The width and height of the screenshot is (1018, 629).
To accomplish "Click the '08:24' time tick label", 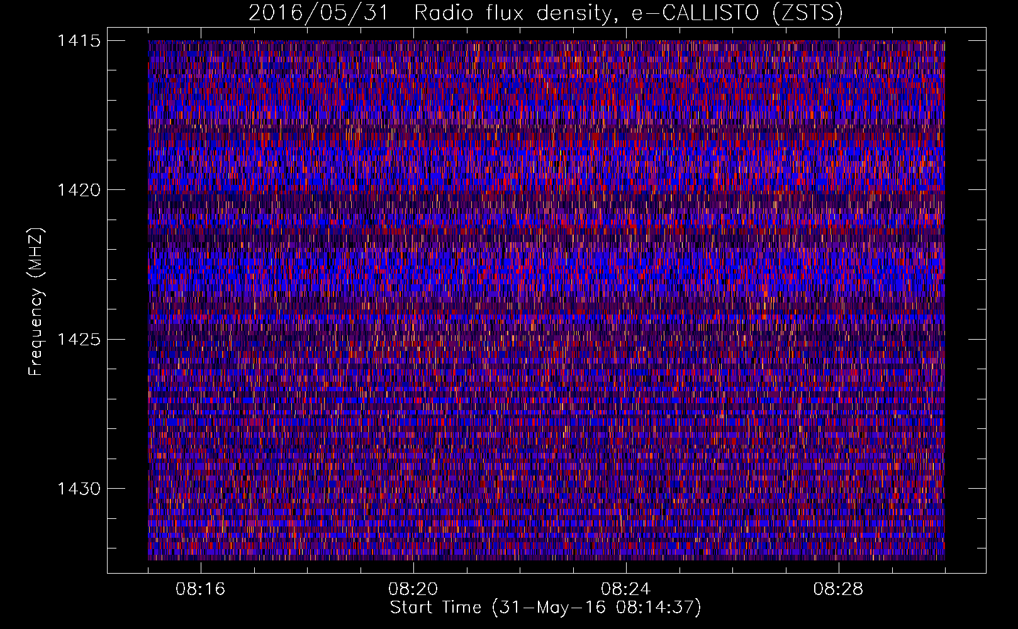I will click(626, 589).
